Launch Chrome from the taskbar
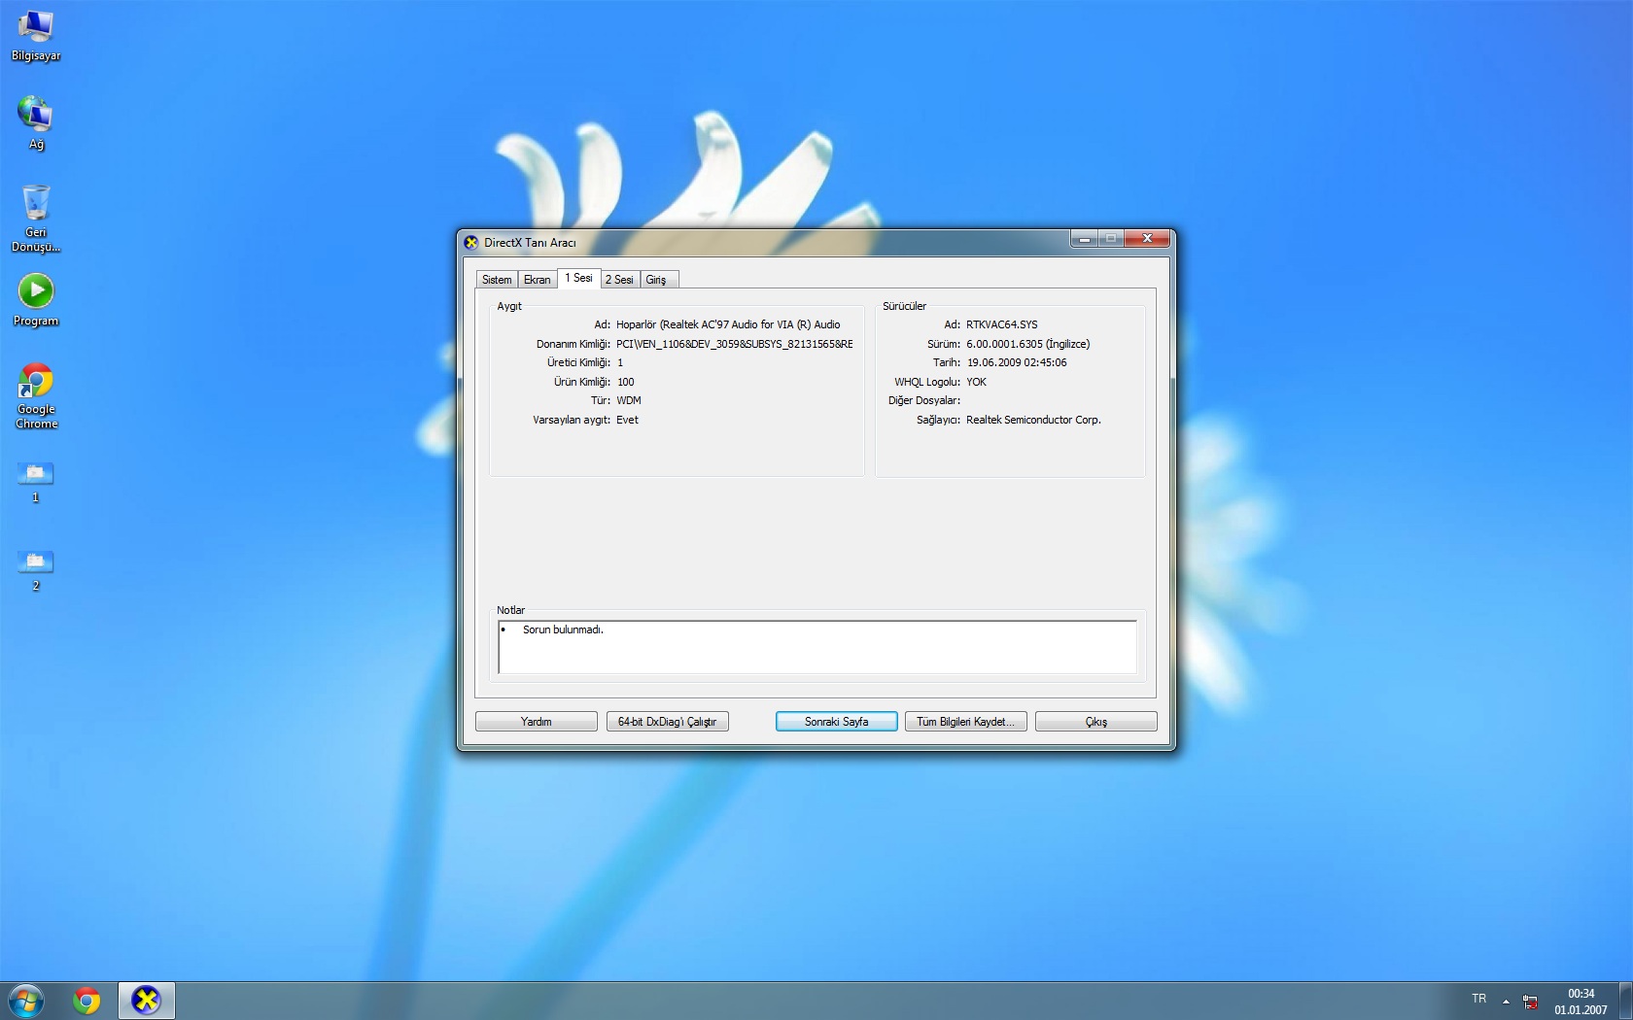Screen dimensions: 1633x1020 87,1000
